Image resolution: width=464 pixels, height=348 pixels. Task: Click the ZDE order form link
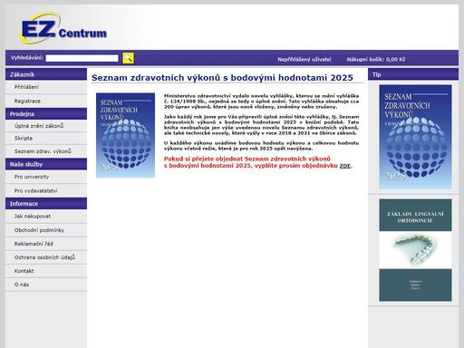345,166
